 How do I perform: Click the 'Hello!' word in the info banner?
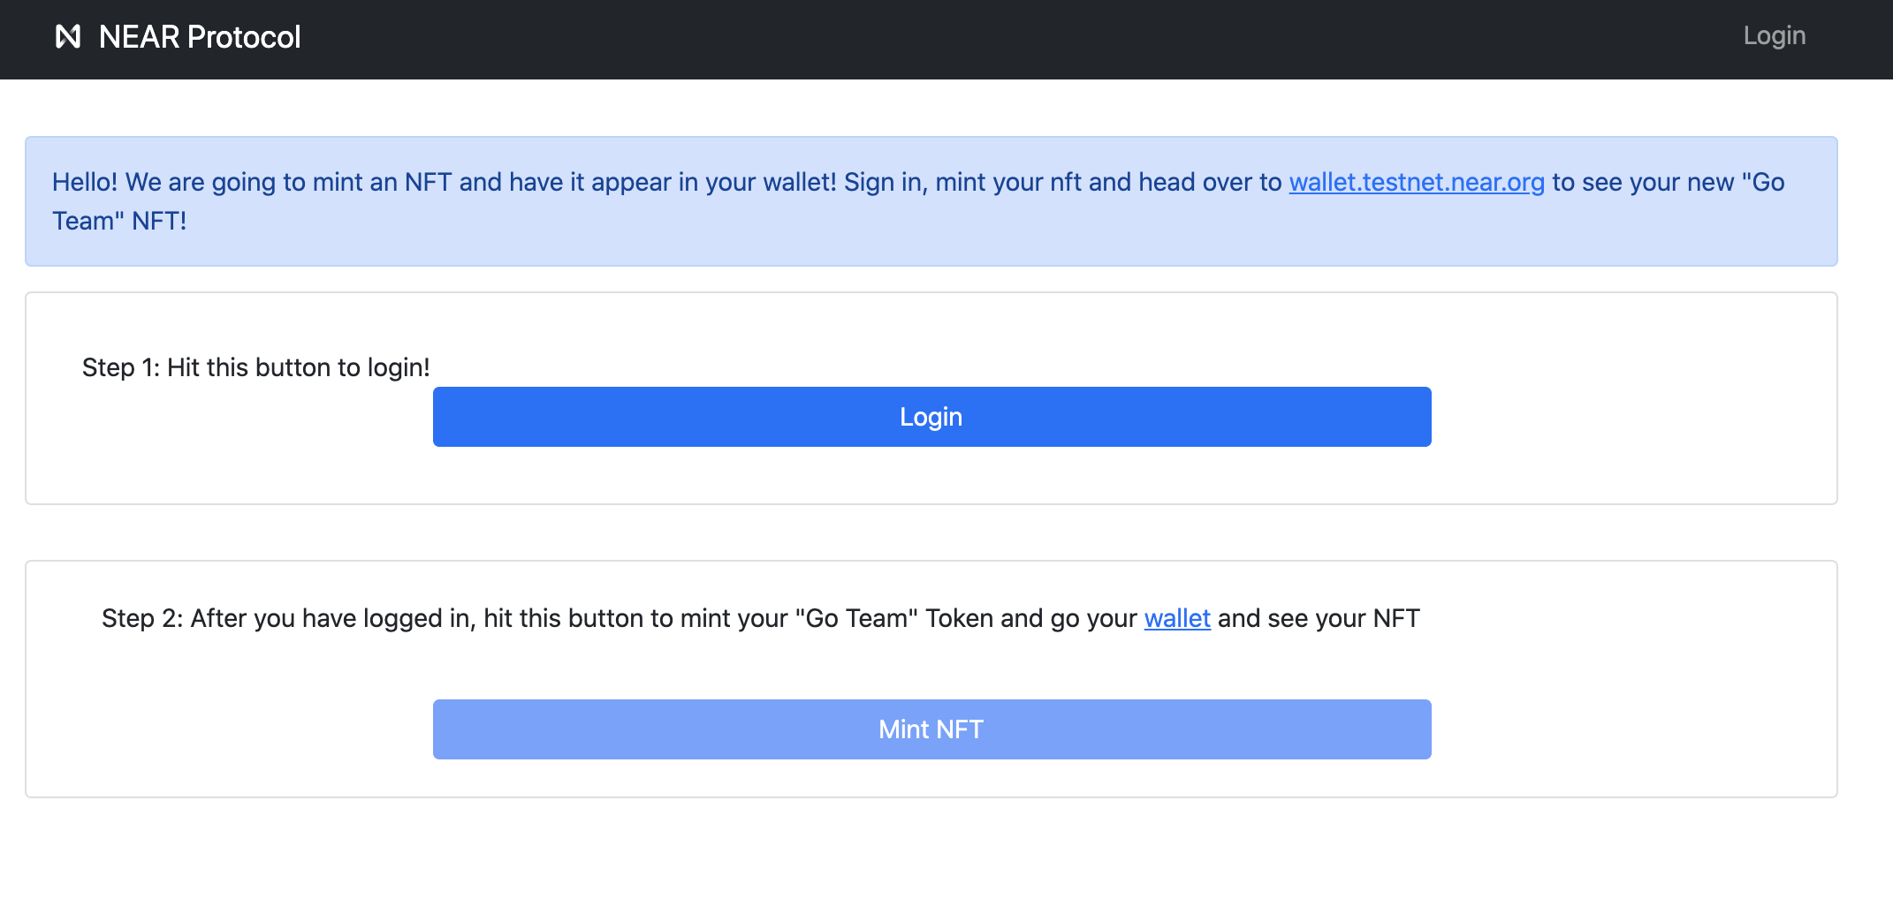(84, 182)
